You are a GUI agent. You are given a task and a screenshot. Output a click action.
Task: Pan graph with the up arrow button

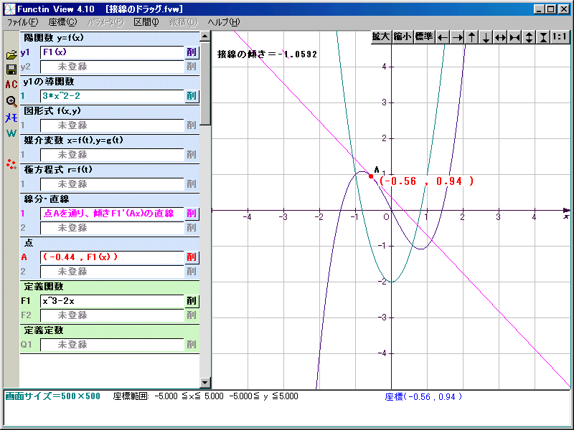click(x=471, y=37)
